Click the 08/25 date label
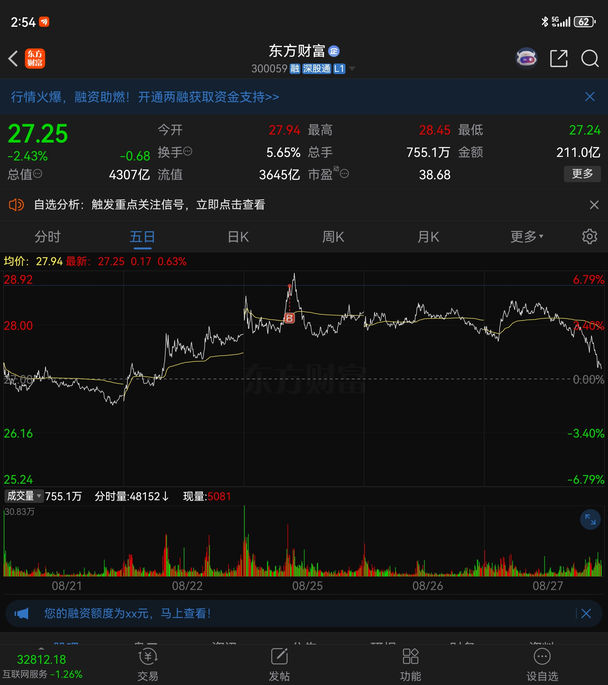The image size is (608, 685). point(307,586)
